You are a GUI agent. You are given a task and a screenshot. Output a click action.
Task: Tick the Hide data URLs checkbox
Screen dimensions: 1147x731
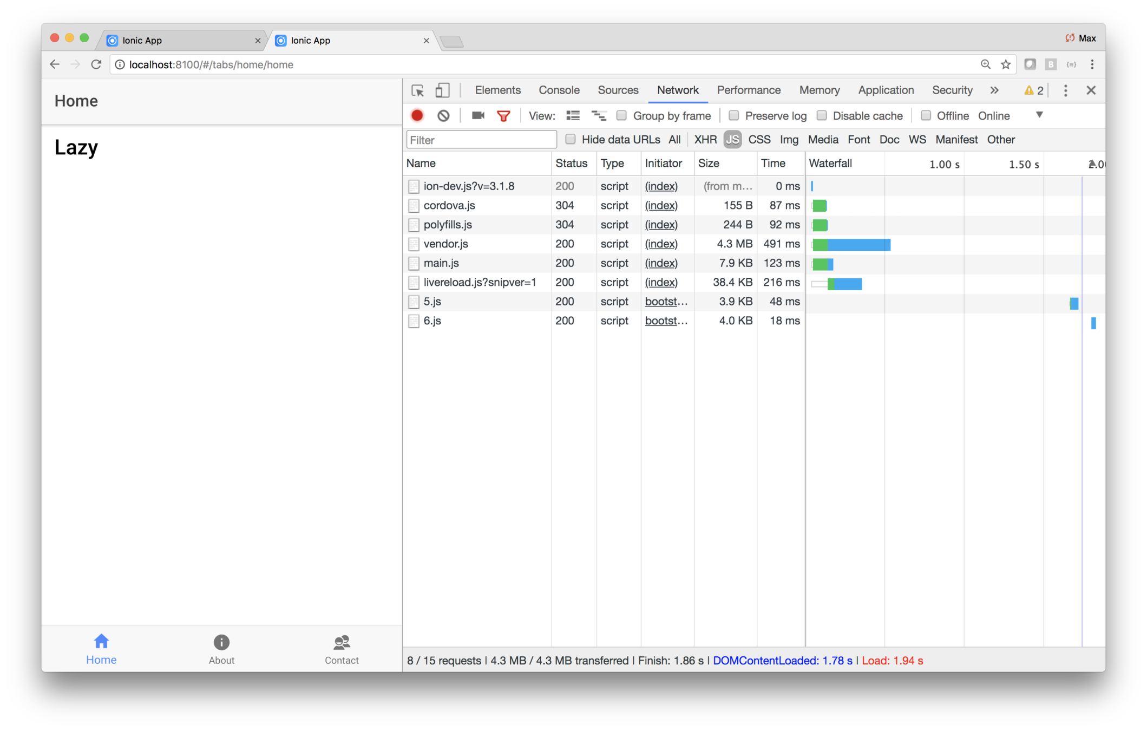570,139
